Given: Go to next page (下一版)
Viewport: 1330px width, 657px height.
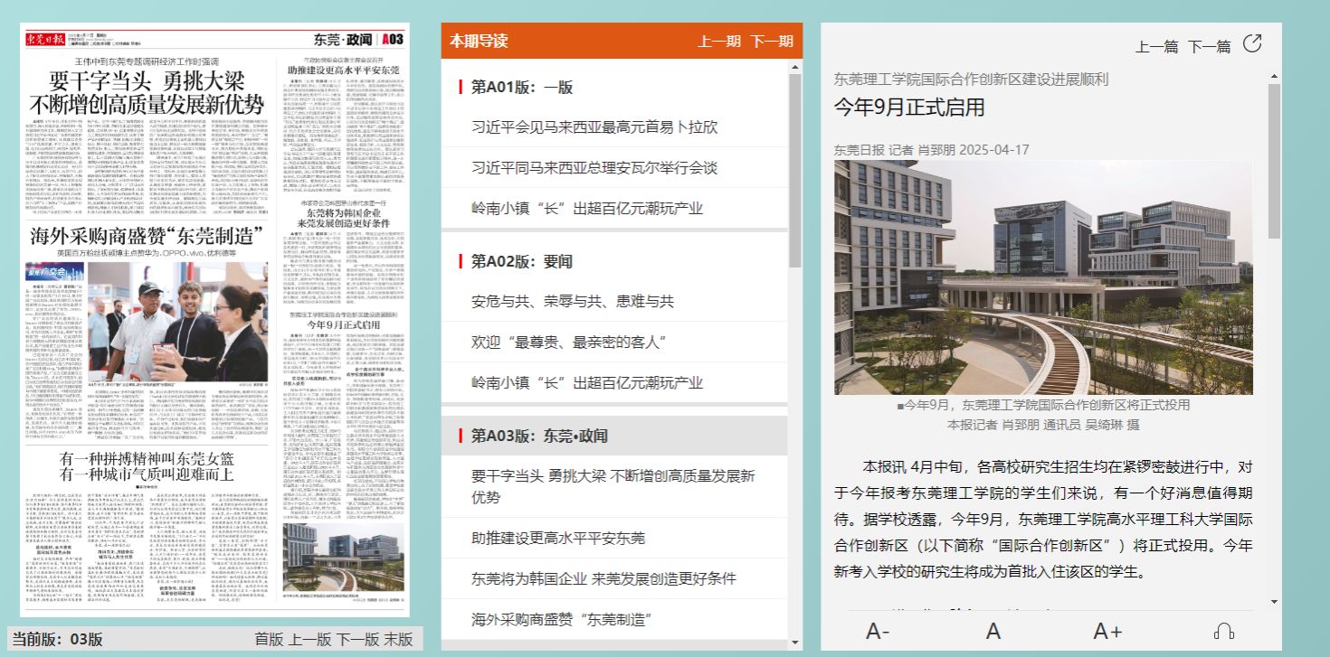Looking at the screenshot, I should 357,639.
